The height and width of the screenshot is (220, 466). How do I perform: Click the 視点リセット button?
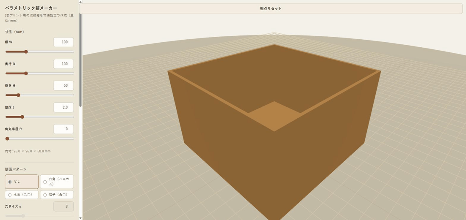pos(270,8)
